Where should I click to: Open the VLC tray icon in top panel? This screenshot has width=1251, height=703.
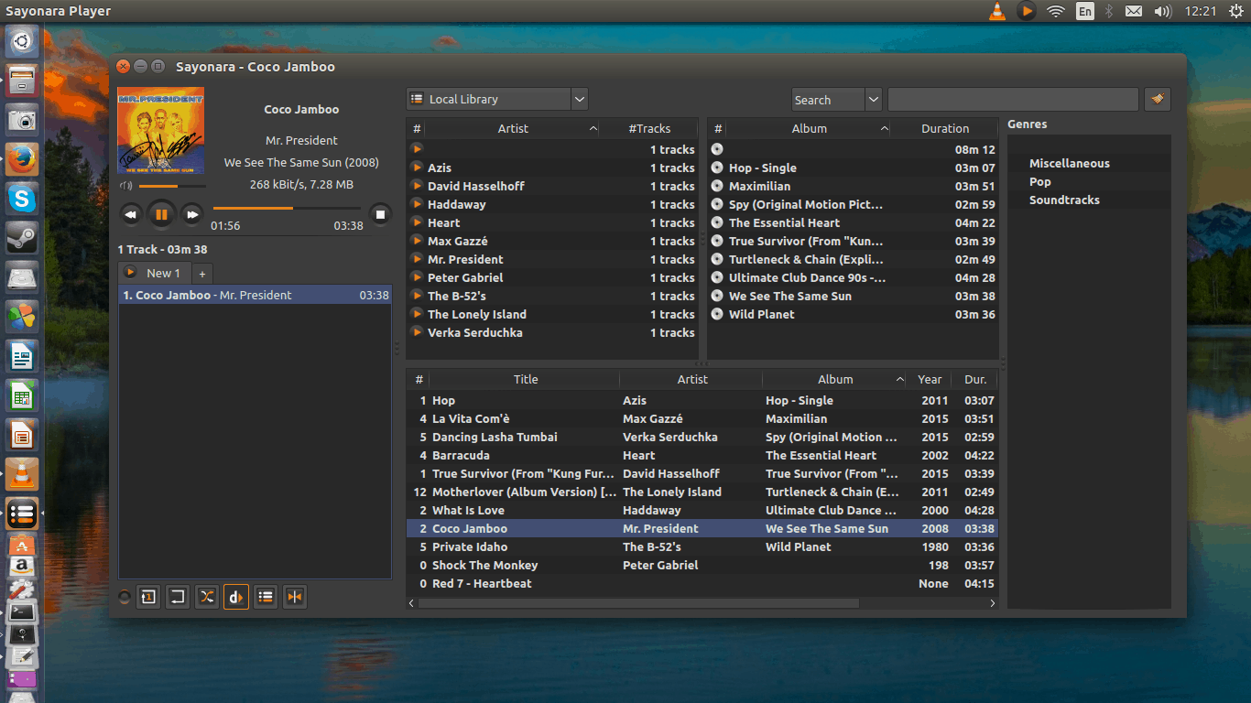997,11
